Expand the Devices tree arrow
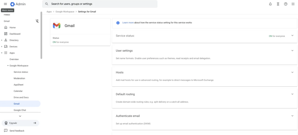 [2, 47]
